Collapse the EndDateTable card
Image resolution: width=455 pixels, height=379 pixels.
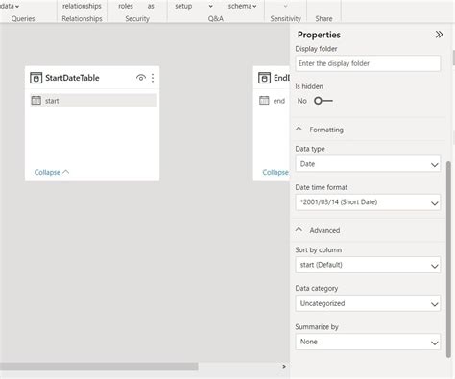275,172
